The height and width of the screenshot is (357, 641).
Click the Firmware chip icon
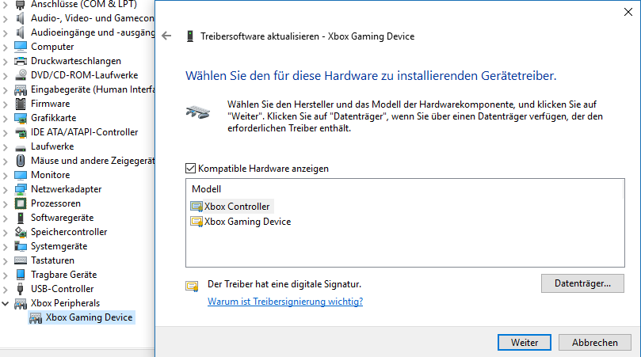point(20,104)
